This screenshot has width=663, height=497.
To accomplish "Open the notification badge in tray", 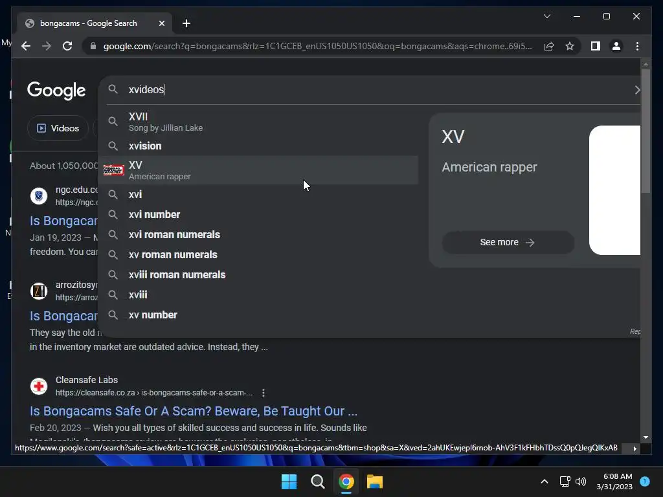I will (x=645, y=481).
